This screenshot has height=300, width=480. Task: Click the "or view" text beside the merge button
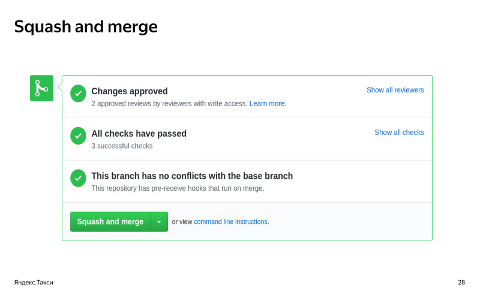[182, 221]
